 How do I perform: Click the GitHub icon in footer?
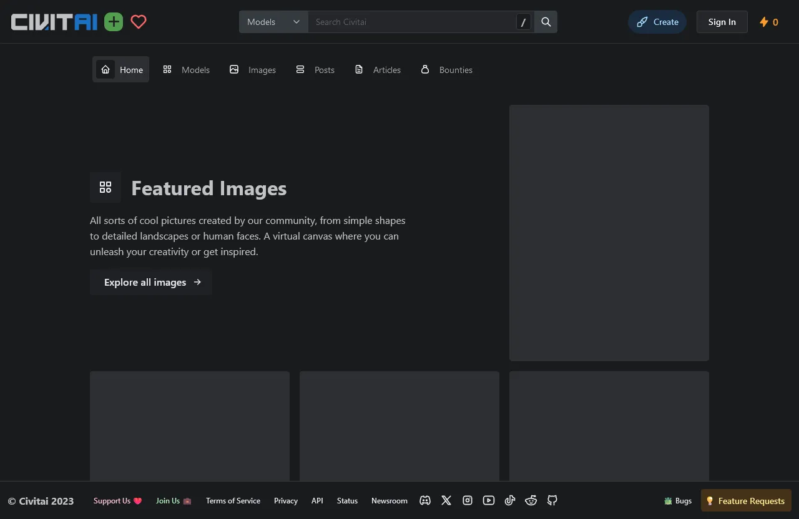[x=552, y=500]
